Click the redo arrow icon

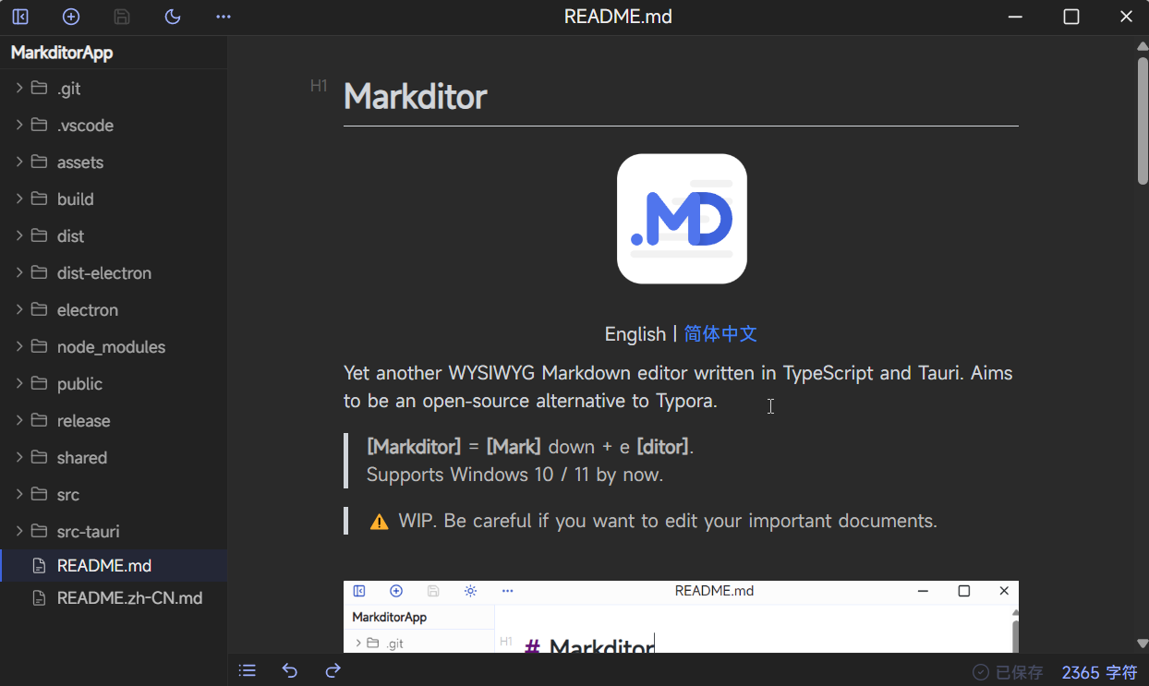coord(333,670)
